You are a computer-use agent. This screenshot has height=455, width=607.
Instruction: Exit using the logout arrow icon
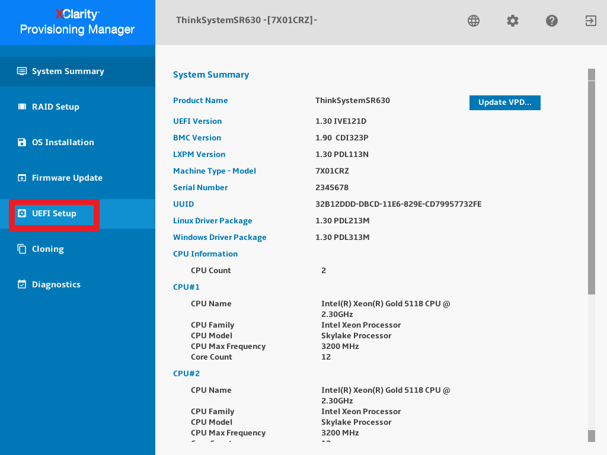click(x=591, y=21)
